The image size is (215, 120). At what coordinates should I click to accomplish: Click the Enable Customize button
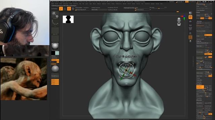[x=96, y=8]
